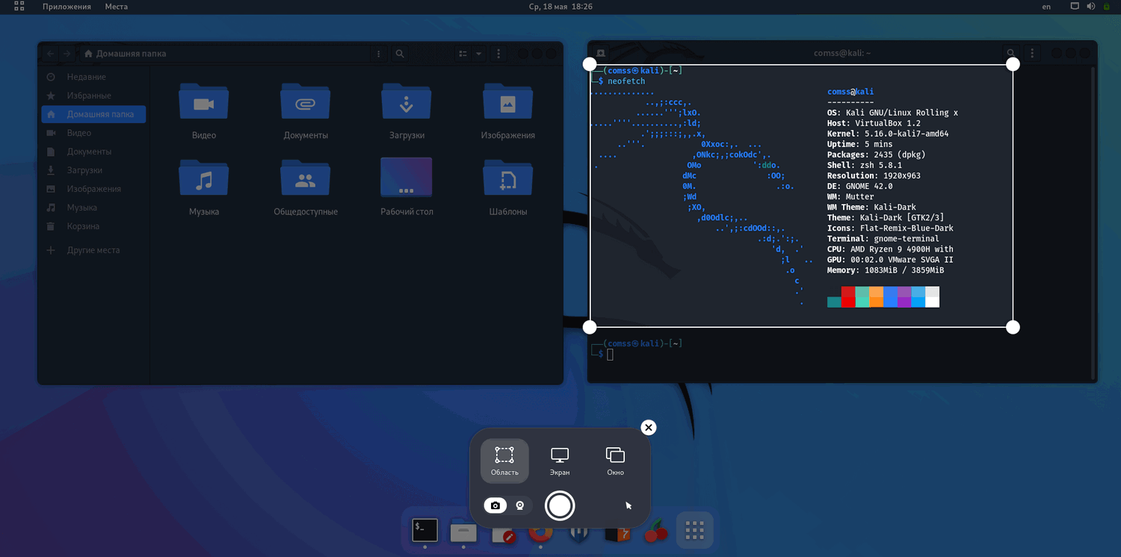
Task: Click the Terminal: gnome-terminal line
Action: pos(883,239)
